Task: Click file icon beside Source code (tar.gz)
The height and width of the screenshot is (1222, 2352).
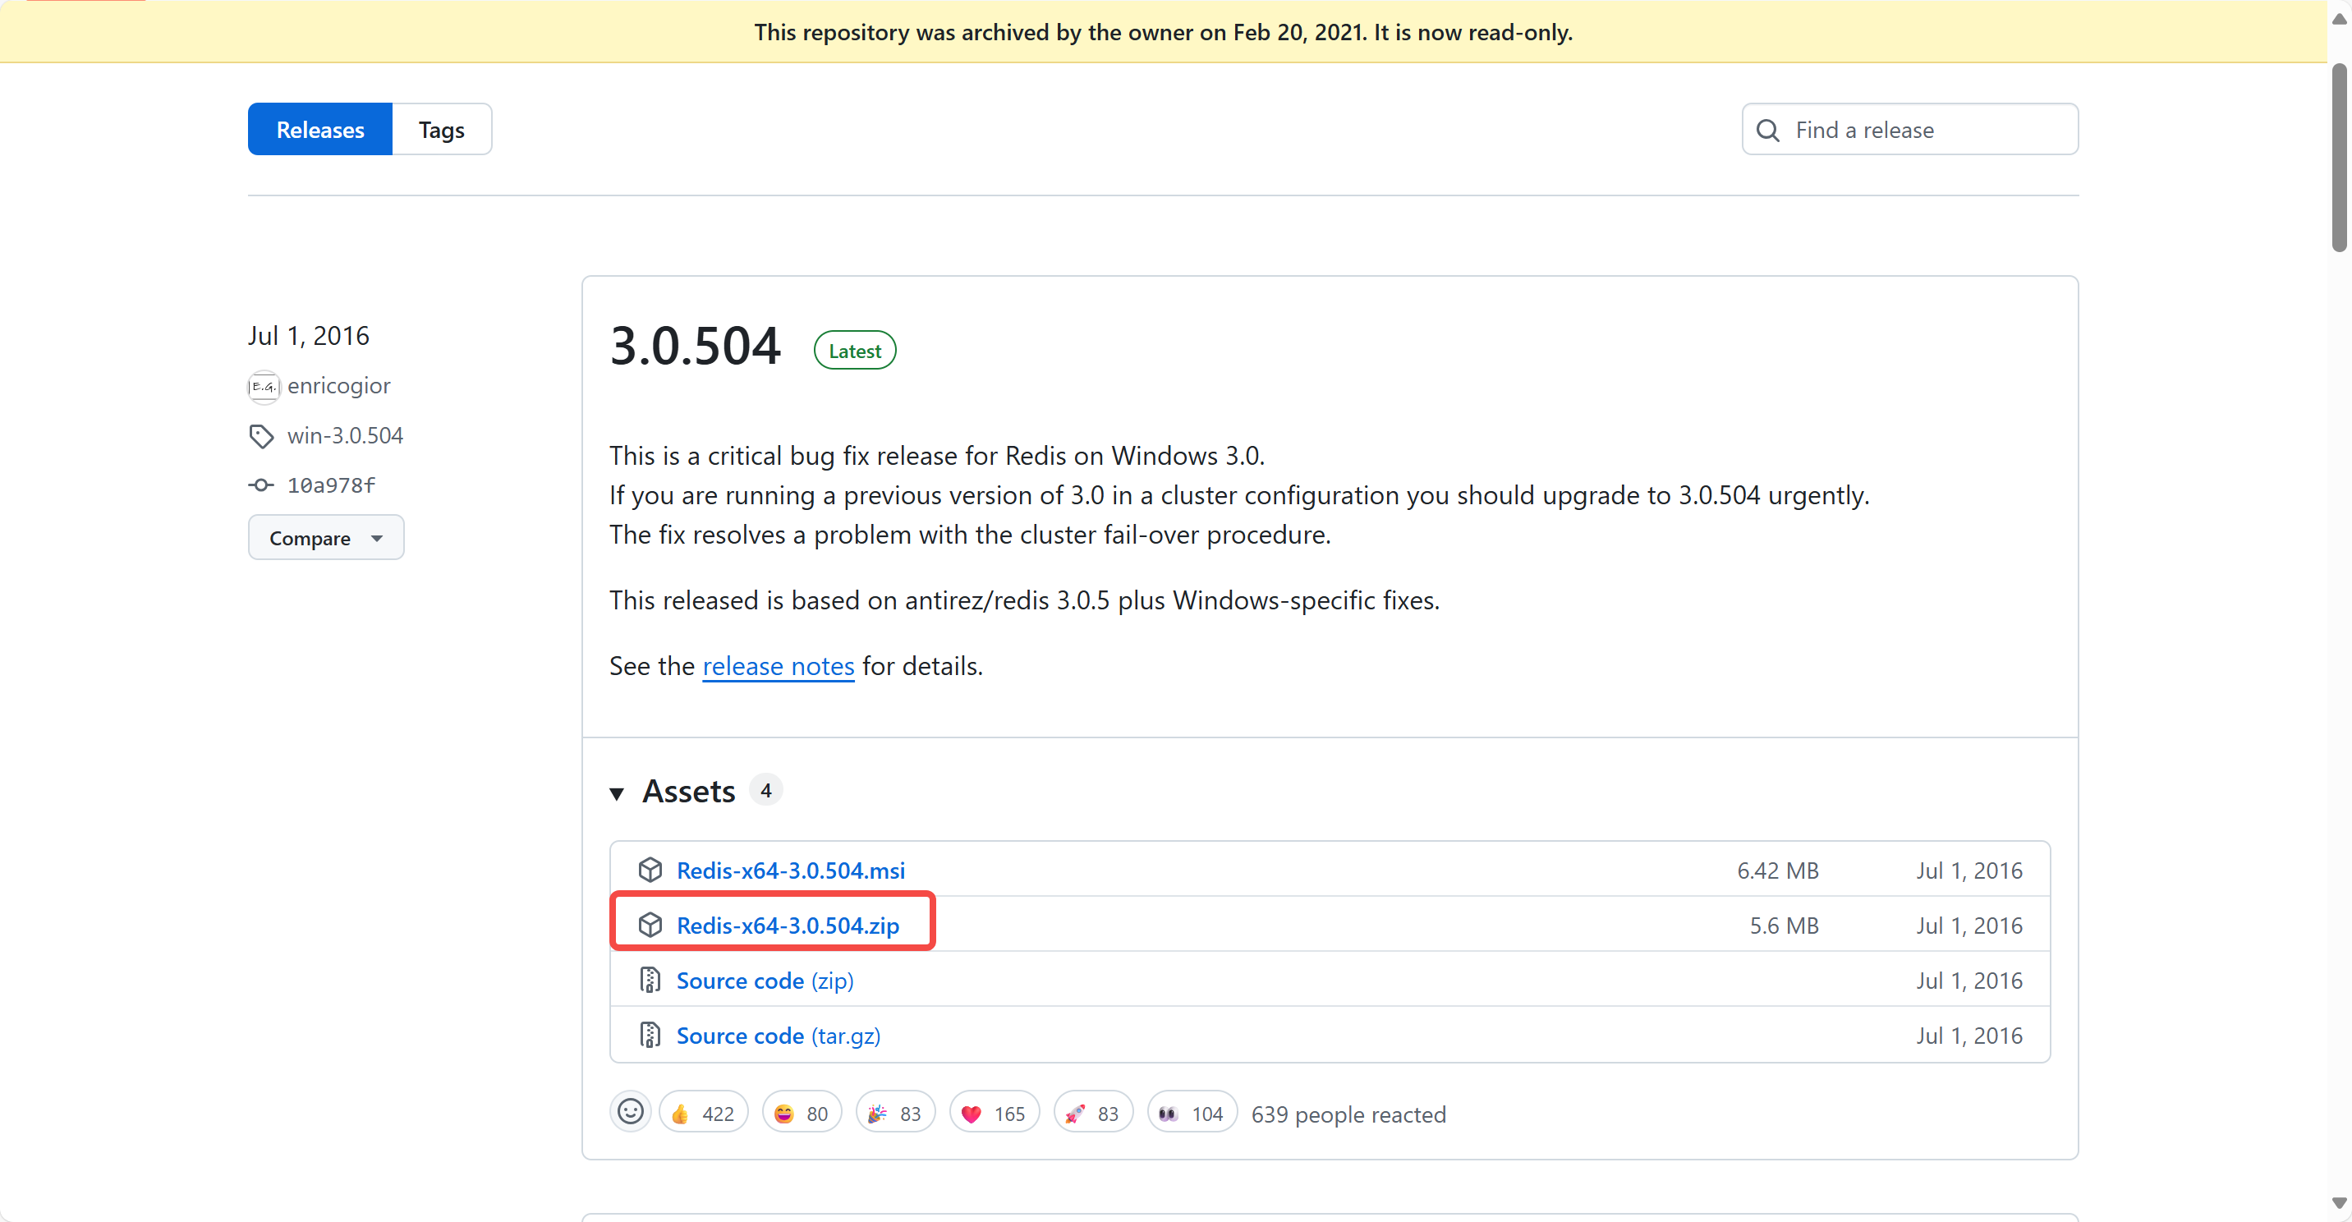Action: pyautogui.click(x=650, y=1035)
